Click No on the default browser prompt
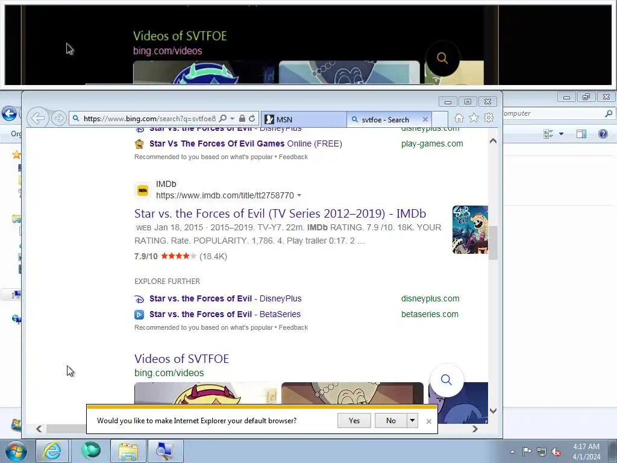The width and height of the screenshot is (617, 463). [x=390, y=420]
